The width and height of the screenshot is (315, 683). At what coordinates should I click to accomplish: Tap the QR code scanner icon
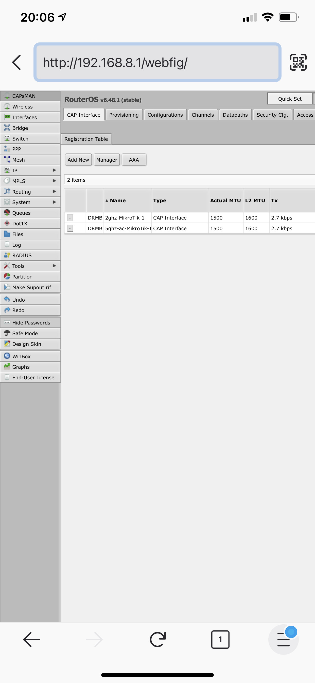click(x=298, y=62)
